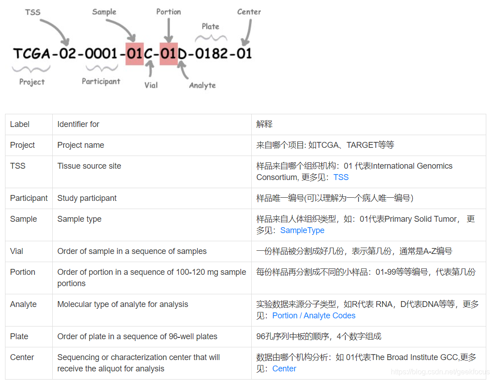Viewport: 494px width, 380px height.
Task: Click the Center annotation label in the diagram
Action: 249,12
